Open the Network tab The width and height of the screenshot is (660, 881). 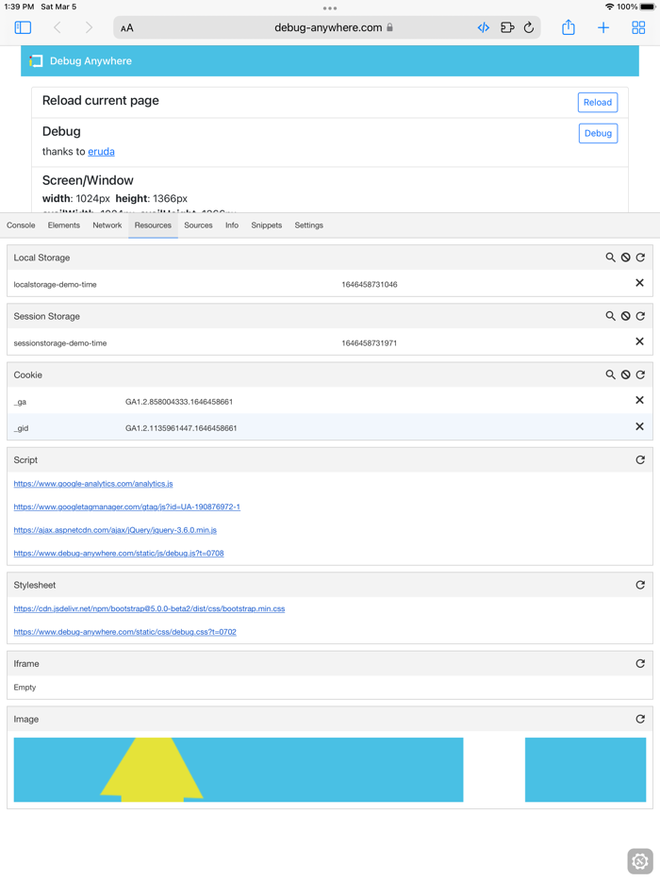tap(107, 225)
